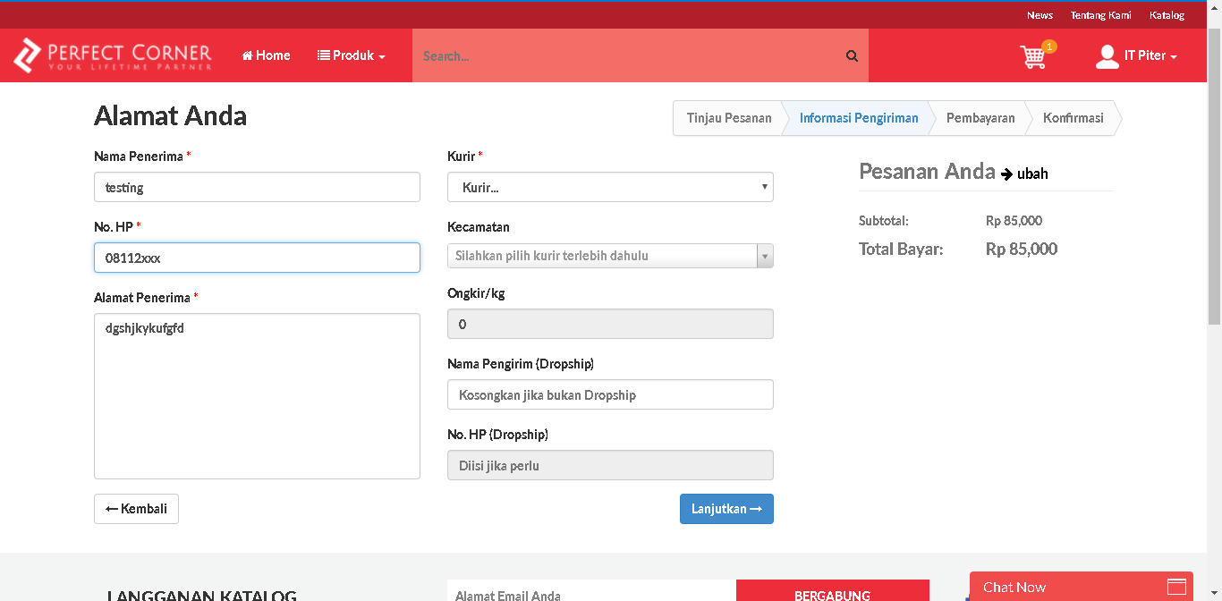1222x601 pixels.
Task: Click the search magnifier icon
Action: 852,55
